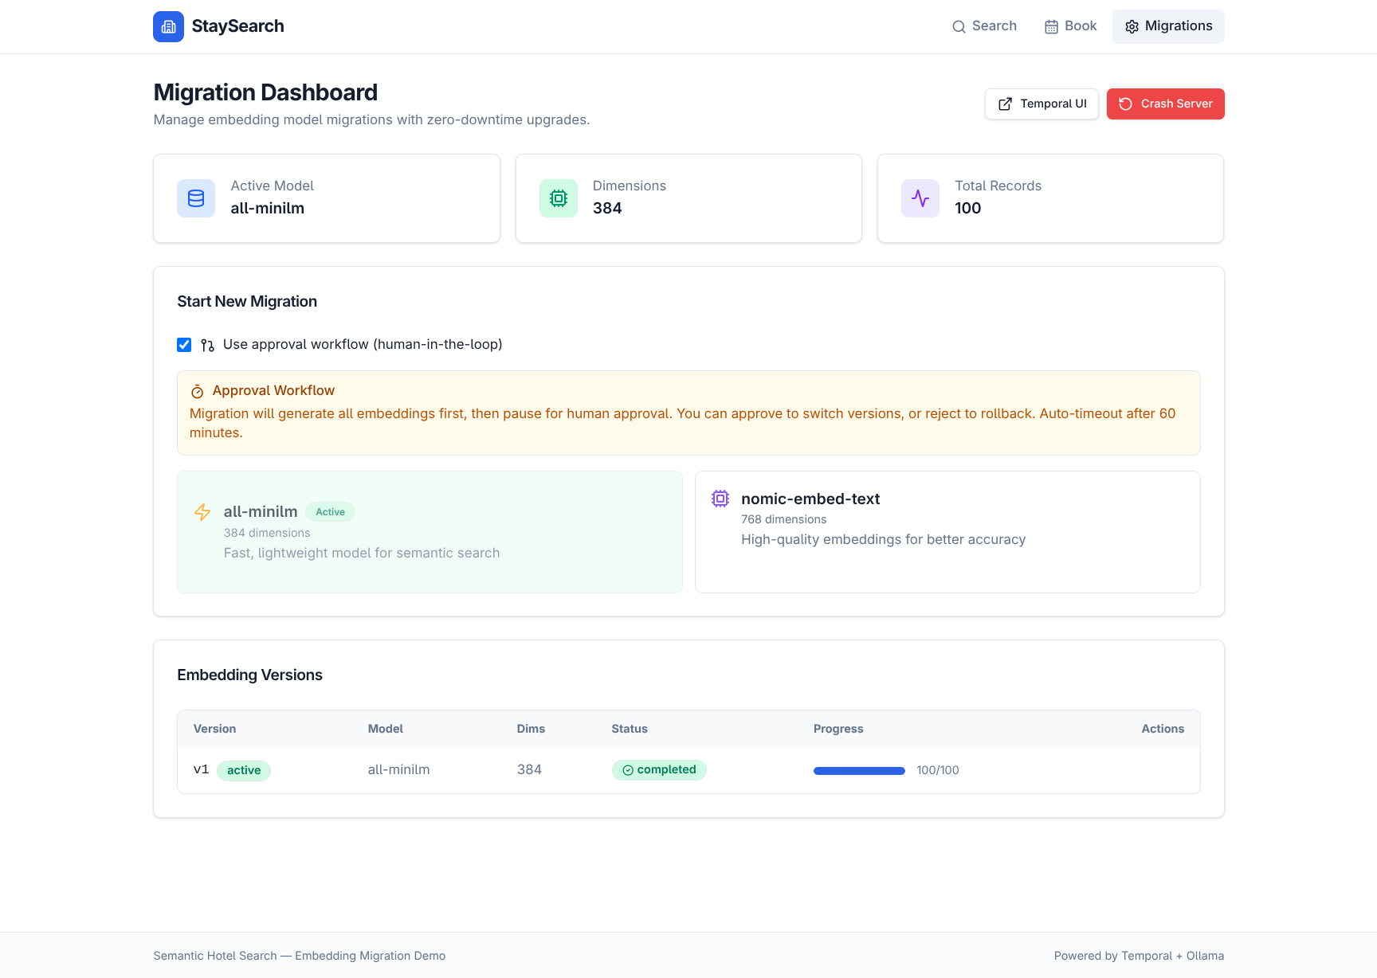The width and height of the screenshot is (1377, 978).
Task: Uncheck the Use approval workflow checkbox
Action: point(184,345)
